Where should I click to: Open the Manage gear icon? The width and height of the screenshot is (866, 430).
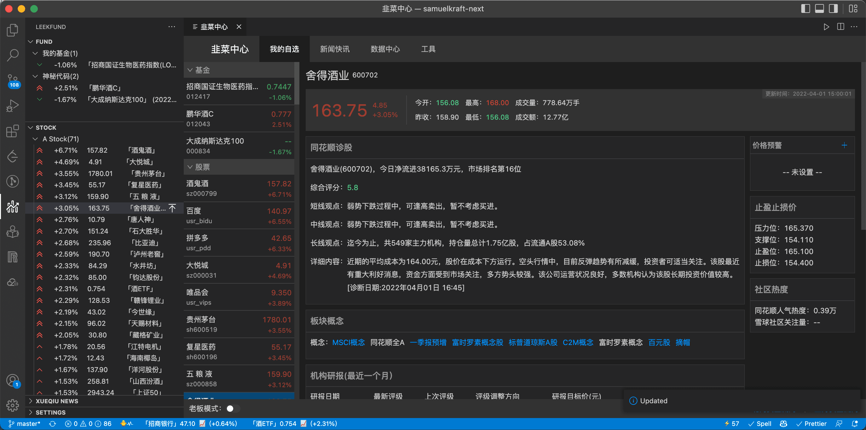[x=12, y=405]
